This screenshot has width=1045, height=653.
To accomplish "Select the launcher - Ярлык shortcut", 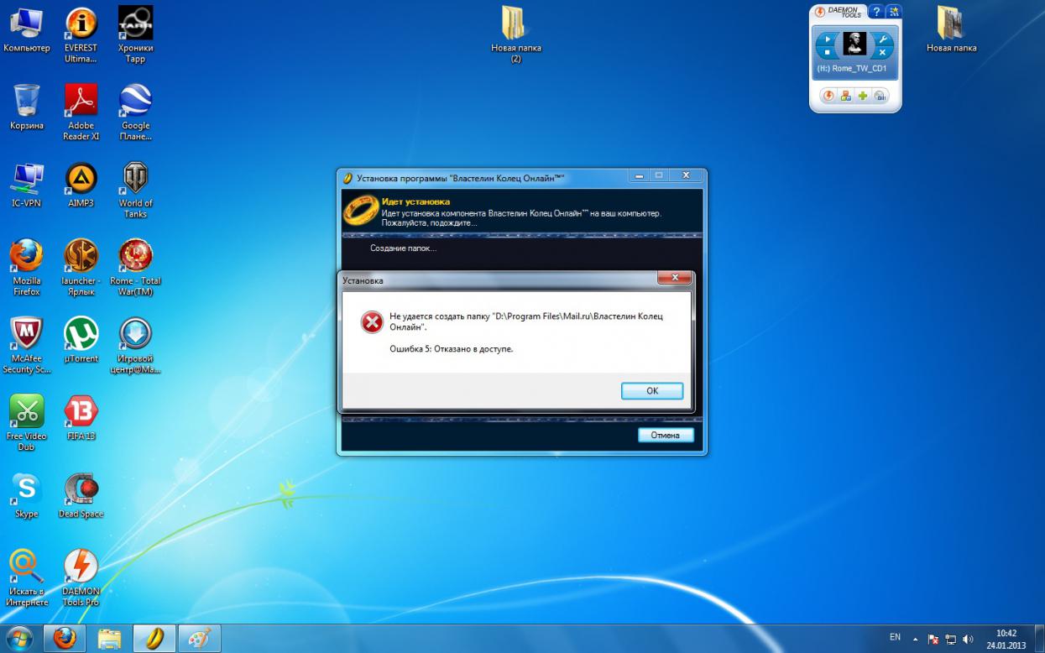I will click(81, 268).
